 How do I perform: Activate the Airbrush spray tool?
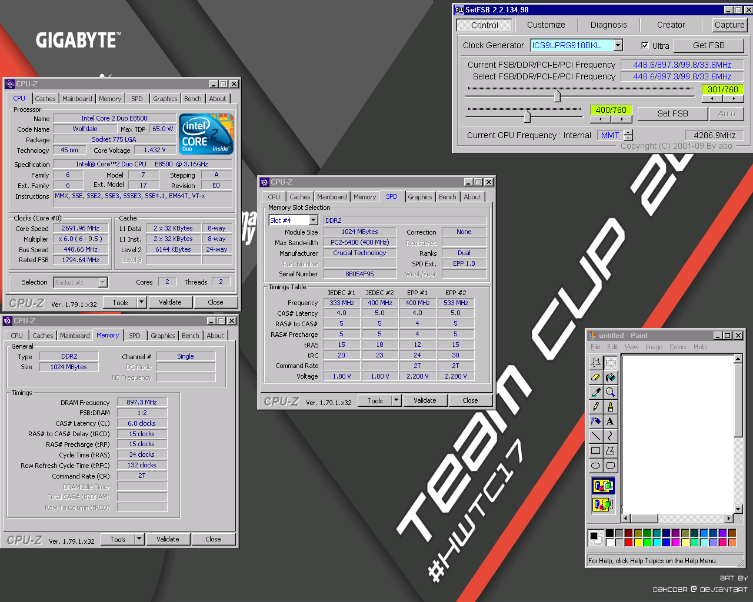595,422
